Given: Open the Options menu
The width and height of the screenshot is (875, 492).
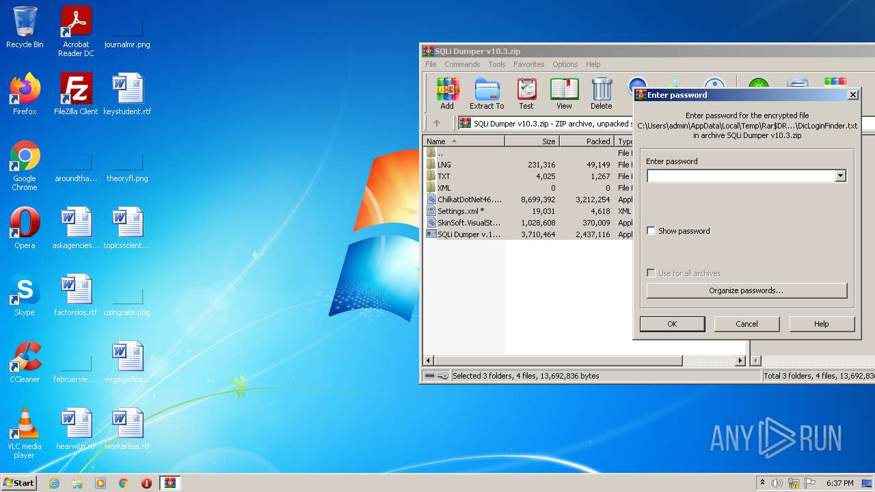Looking at the screenshot, I should coord(565,64).
